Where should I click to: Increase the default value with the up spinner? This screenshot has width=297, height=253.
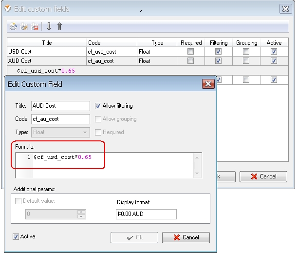(81, 212)
